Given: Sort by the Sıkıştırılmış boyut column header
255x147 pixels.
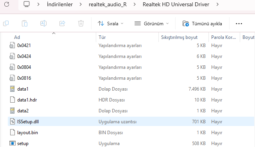Looking at the screenshot, I should 179,37.
